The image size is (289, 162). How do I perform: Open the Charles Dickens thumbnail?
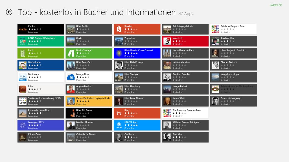(215, 65)
